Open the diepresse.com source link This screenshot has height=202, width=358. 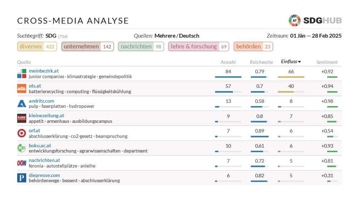coord(44,175)
